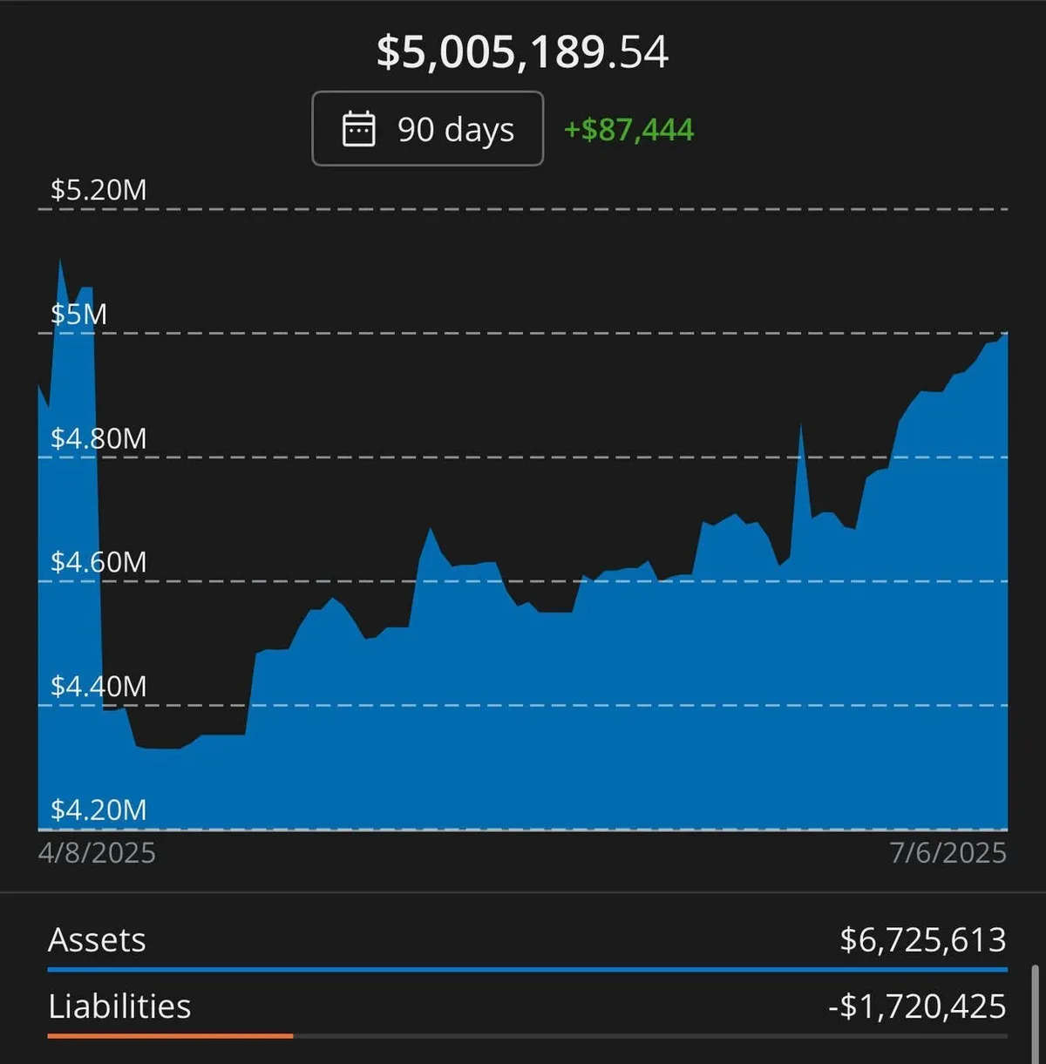Image resolution: width=1046 pixels, height=1064 pixels.
Task: Click the blue Assets progress bar
Action: (527, 969)
